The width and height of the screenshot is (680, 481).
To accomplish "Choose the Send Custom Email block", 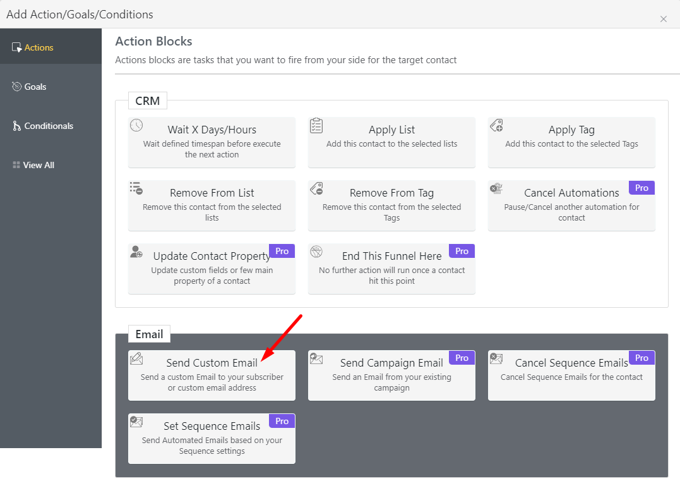I will pyautogui.click(x=212, y=375).
